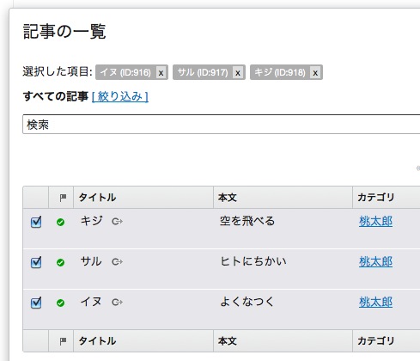Click the flag status icon in table header
The image size is (420, 361).
[x=63, y=198]
